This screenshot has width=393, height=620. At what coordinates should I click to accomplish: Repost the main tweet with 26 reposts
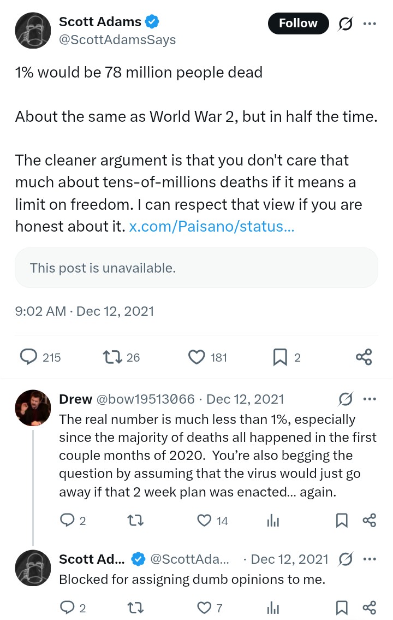tap(111, 357)
